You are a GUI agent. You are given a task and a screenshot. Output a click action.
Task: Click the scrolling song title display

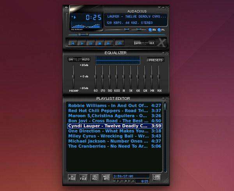pyautogui.click(x=136, y=16)
